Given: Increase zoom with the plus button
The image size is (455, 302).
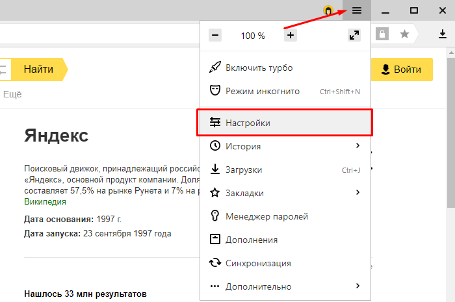Looking at the screenshot, I should pyautogui.click(x=291, y=35).
